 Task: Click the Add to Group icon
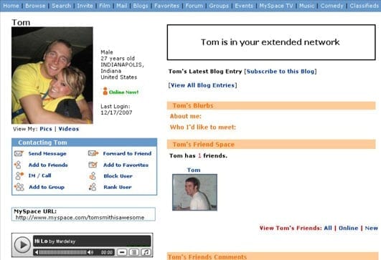[x=19, y=187]
